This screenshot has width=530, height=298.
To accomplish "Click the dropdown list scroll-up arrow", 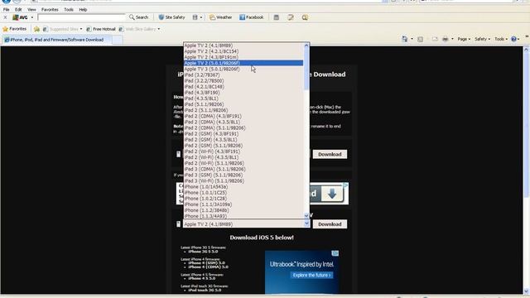I will (306, 46).
